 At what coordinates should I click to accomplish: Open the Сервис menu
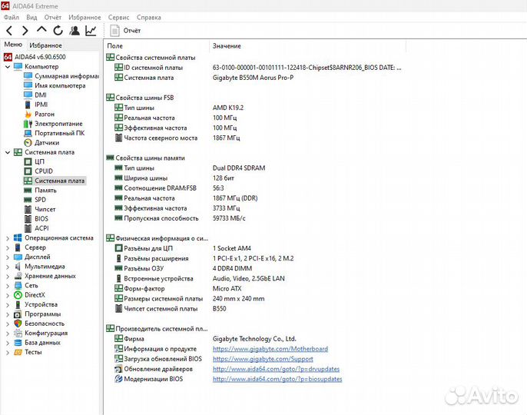[x=118, y=17]
